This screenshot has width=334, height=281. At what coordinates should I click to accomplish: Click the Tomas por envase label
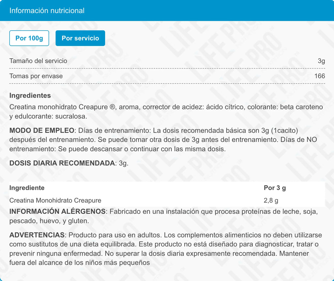click(36, 76)
